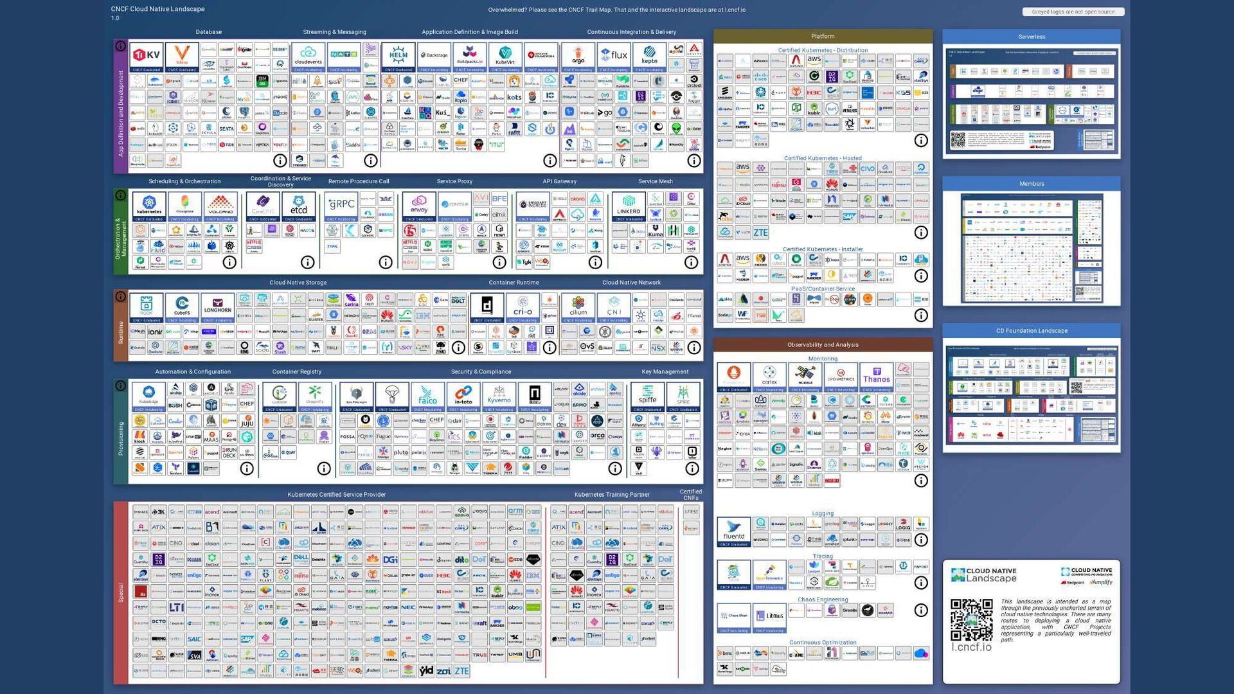Click the 'Observability and Analysis' header

(x=823, y=345)
